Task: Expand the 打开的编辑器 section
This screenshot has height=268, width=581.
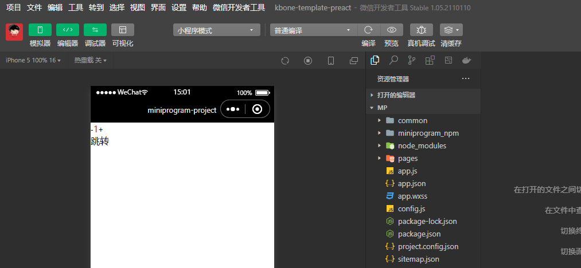Action: point(423,95)
